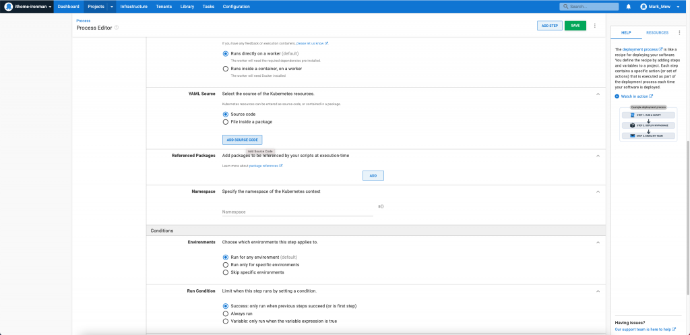Image resolution: width=690 pixels, height=335 pixels.
Task: Open the package references link
Action: (265, 166)
